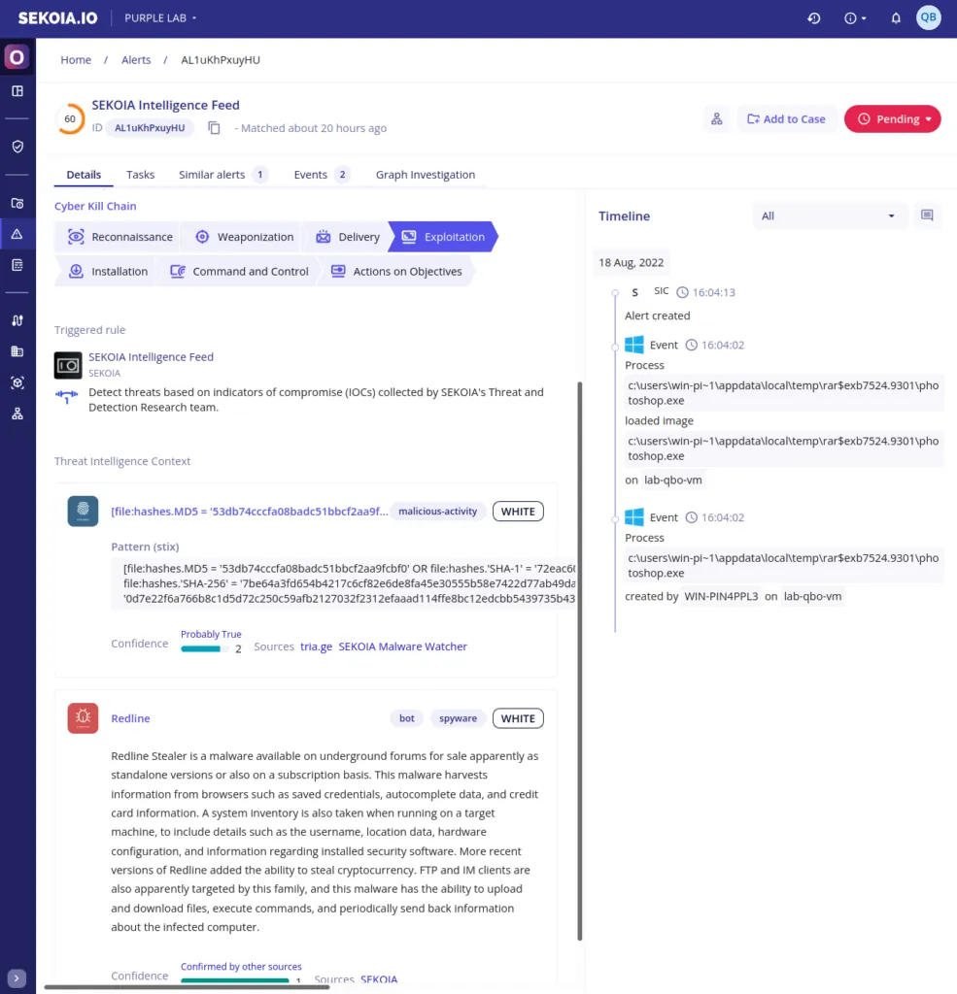Click the urgency score 60 gauge
The width and height of the screenshot is (957, 994).
click(x=70, y=118)
